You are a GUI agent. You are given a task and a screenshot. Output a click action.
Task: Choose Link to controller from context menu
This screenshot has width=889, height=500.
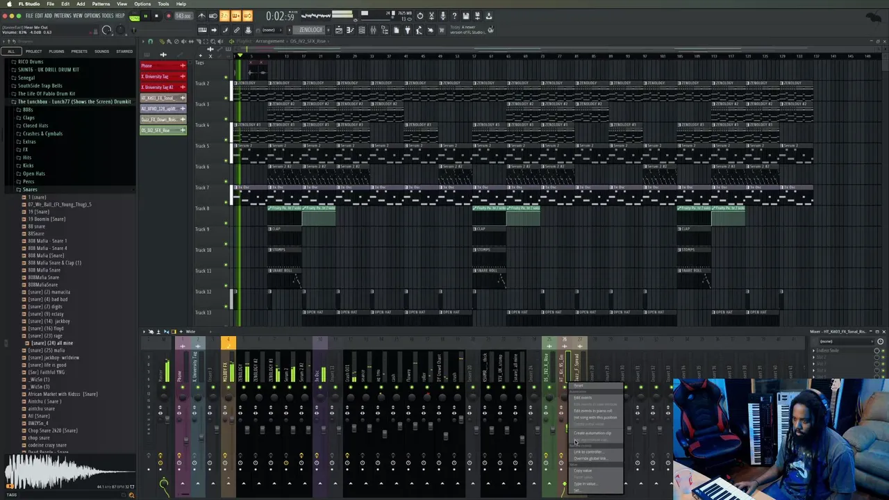click(x=588, y=452)
